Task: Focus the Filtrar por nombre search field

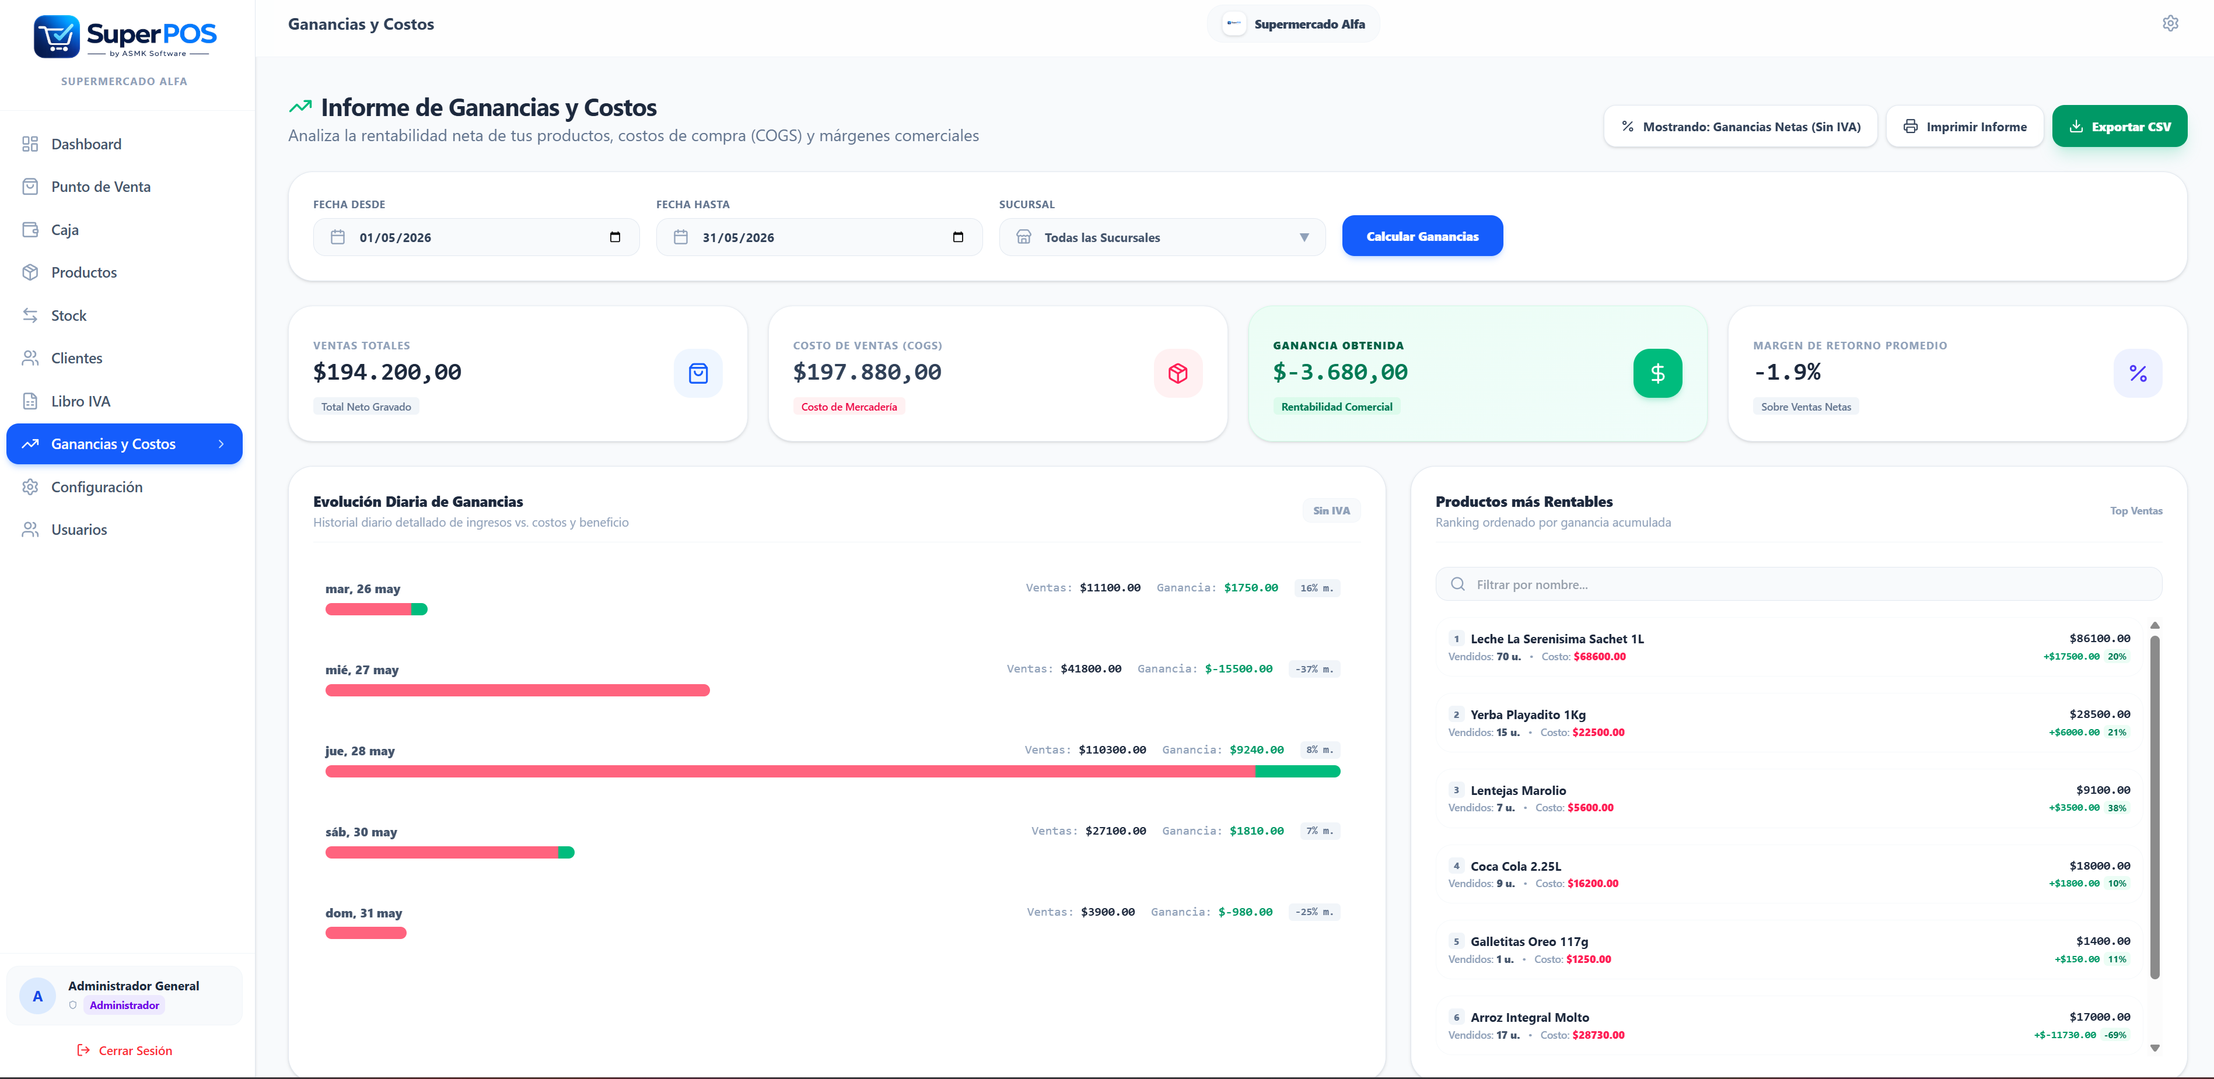Action: pos(1798,584)
